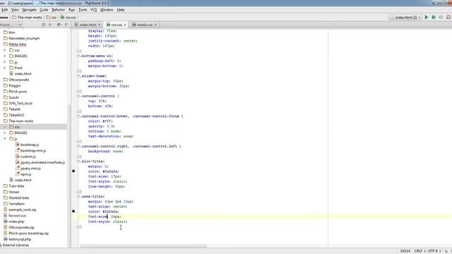Select bootstrap.min.js in the project tree
Image resolution: width=452 pixels, height=254 pixels.
[x=33, y=150]
